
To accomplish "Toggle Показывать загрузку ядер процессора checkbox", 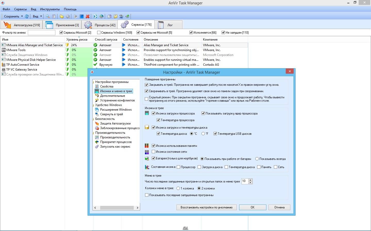I will [203, 113].
